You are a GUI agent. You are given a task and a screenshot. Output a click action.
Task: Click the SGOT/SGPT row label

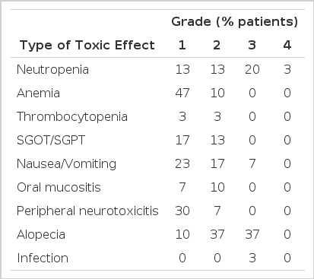coord(51,140)
